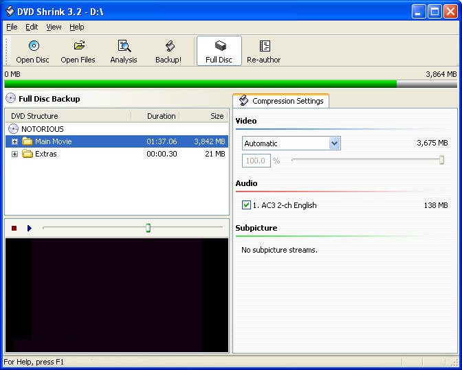Click the For Help, press F1 status text
Screen dimensions: 462x370
click(x=34, y=362)
